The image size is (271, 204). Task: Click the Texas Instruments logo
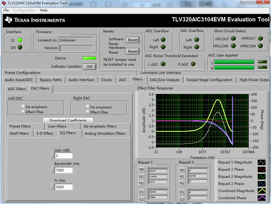click(x=35, y=20)
